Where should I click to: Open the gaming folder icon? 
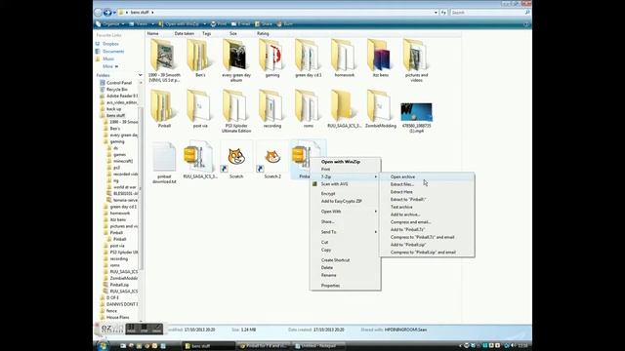pos(271,56)
